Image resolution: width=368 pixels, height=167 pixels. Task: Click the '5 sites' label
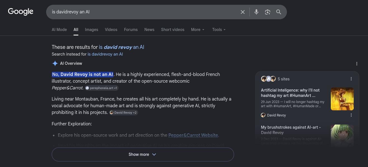(x=284, y=79)
